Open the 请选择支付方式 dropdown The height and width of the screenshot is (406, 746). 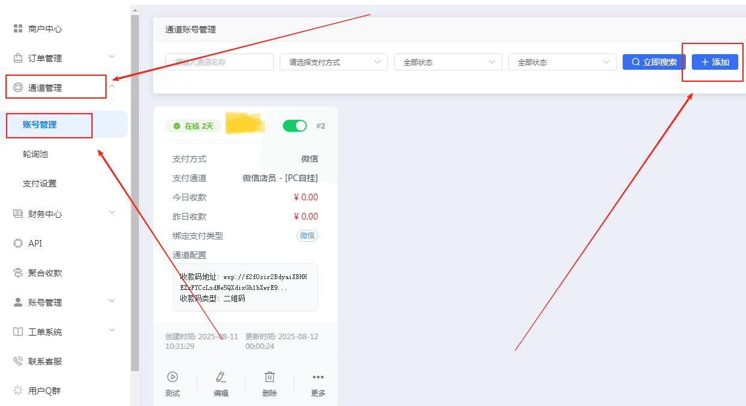[x=334, y=62]
